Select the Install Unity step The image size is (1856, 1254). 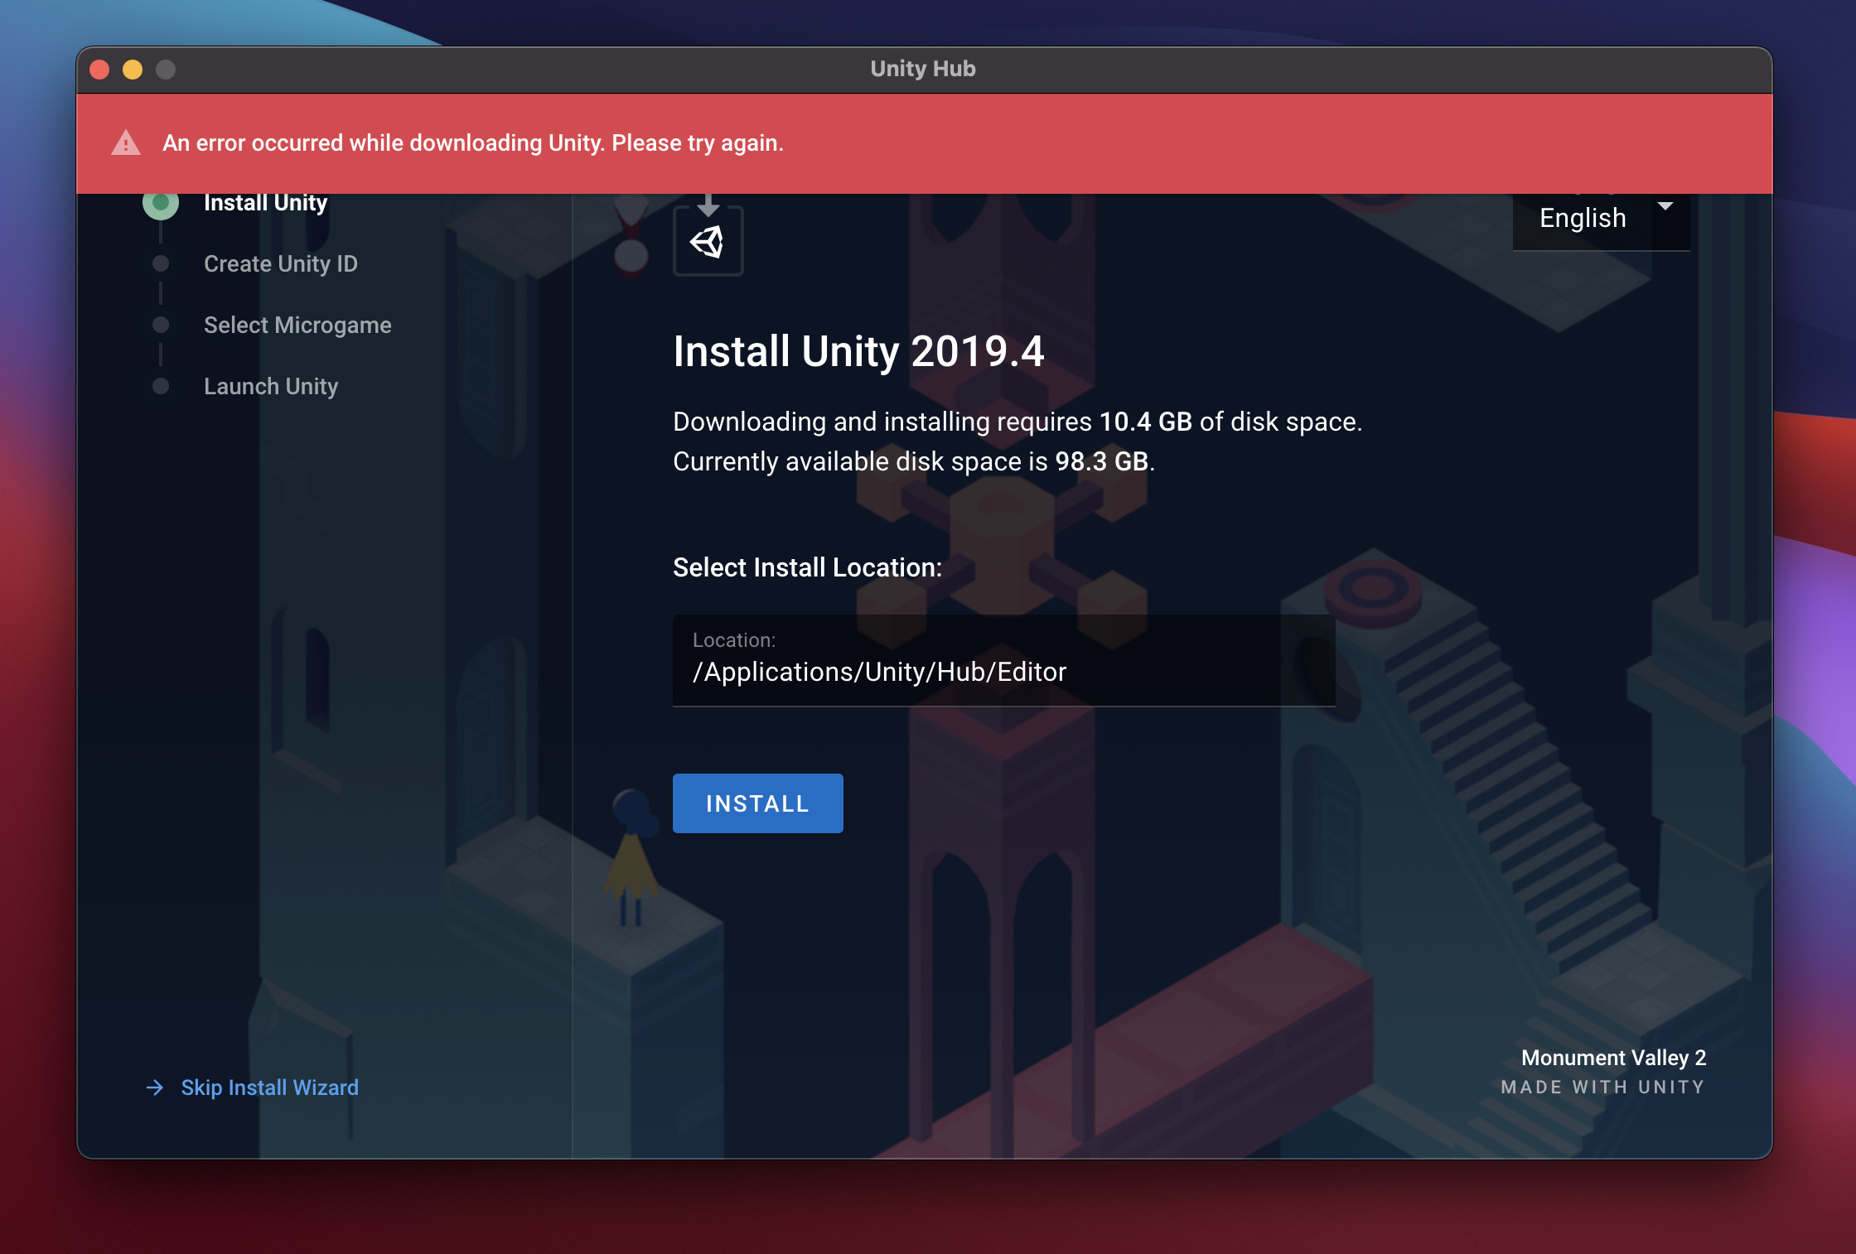tap(265, 203)
